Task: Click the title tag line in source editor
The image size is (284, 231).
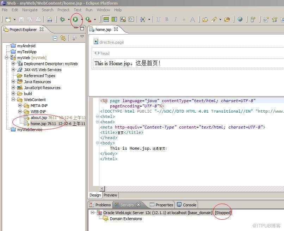Action: coord(122,132)
